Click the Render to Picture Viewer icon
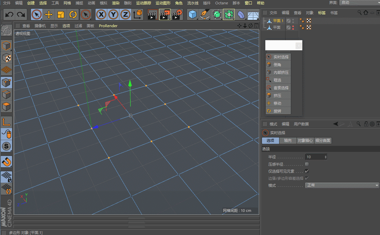 click(x=165, y=14)
